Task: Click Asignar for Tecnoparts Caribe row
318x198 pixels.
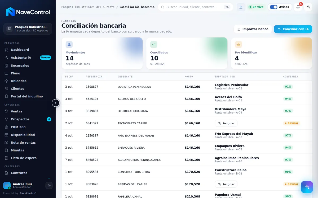Action: 226,123
